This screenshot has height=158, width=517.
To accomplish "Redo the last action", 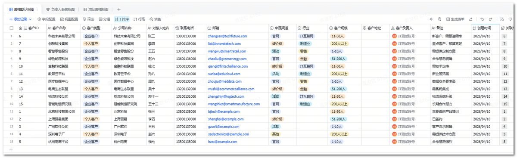I will click(491, 19).
